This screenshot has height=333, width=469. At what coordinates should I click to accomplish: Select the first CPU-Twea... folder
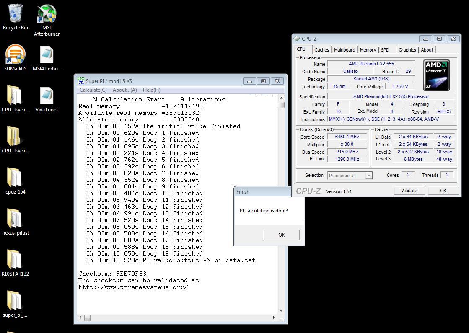15,99
